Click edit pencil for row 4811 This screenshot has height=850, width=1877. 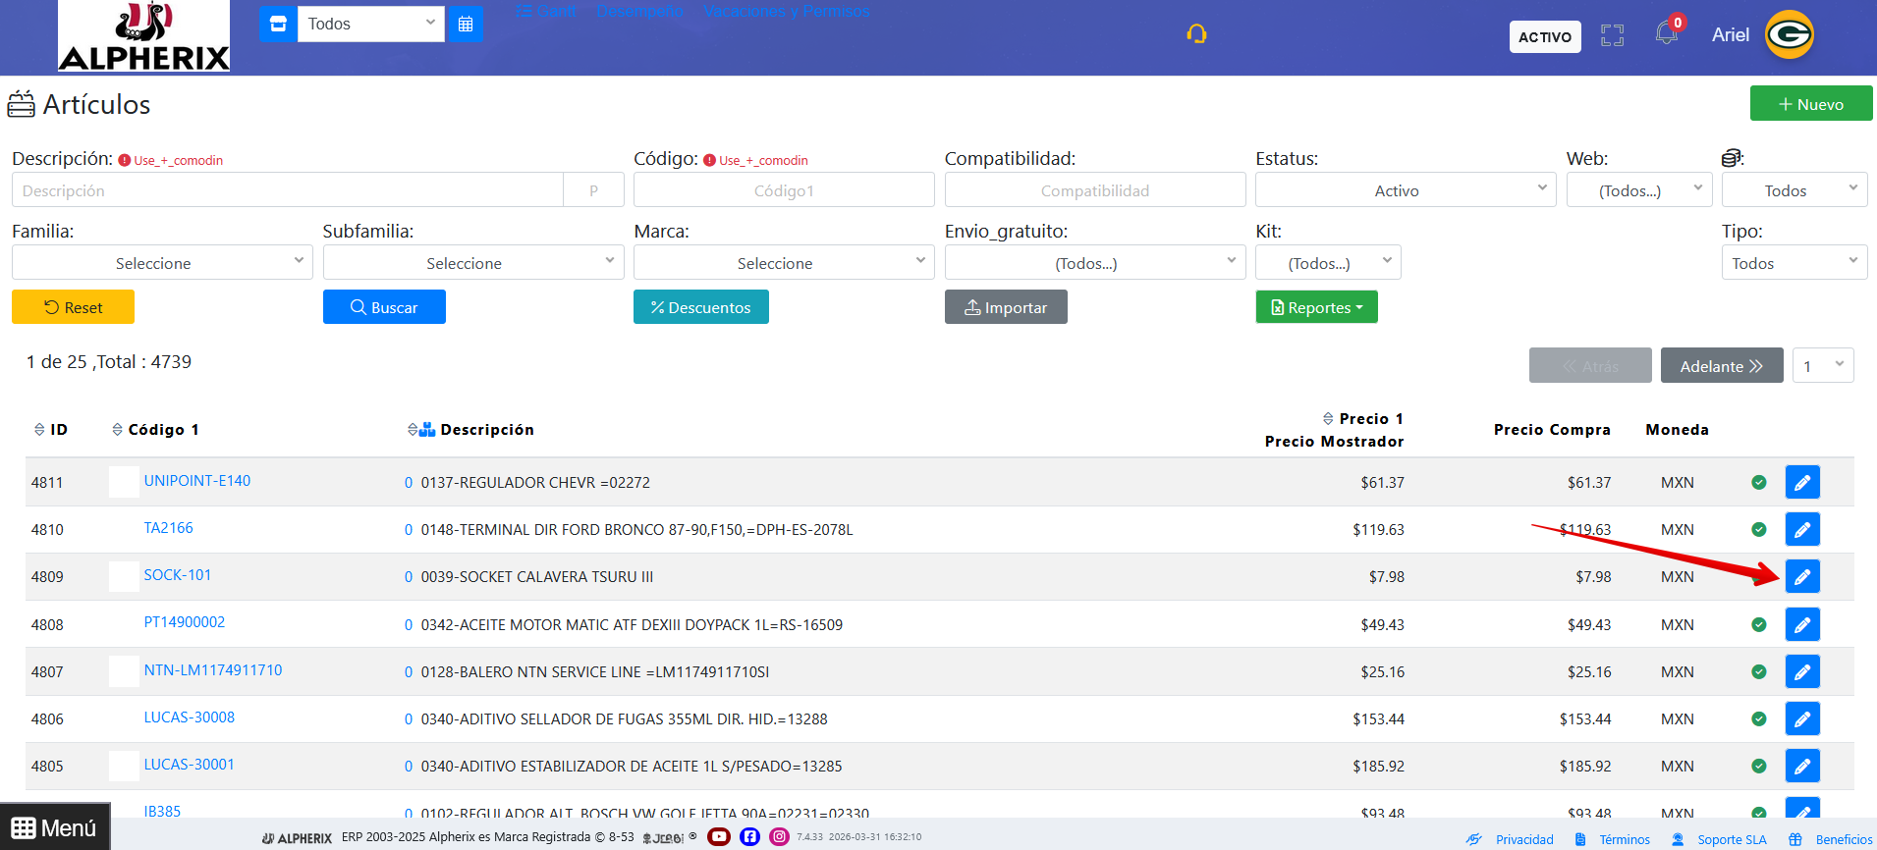(1801, 483)
